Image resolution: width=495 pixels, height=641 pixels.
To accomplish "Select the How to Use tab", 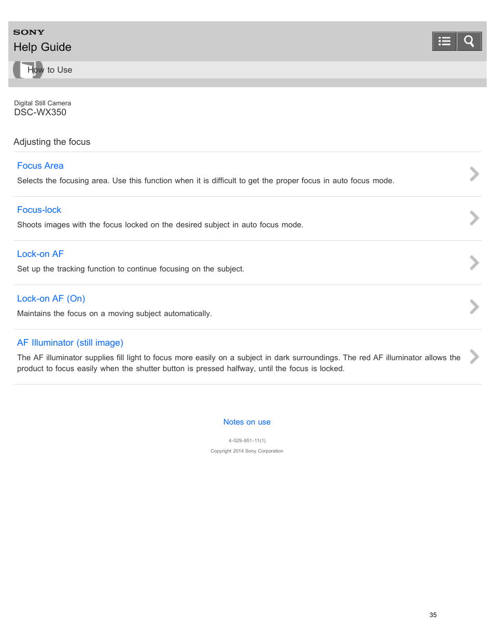I will [x=50, y=70].
